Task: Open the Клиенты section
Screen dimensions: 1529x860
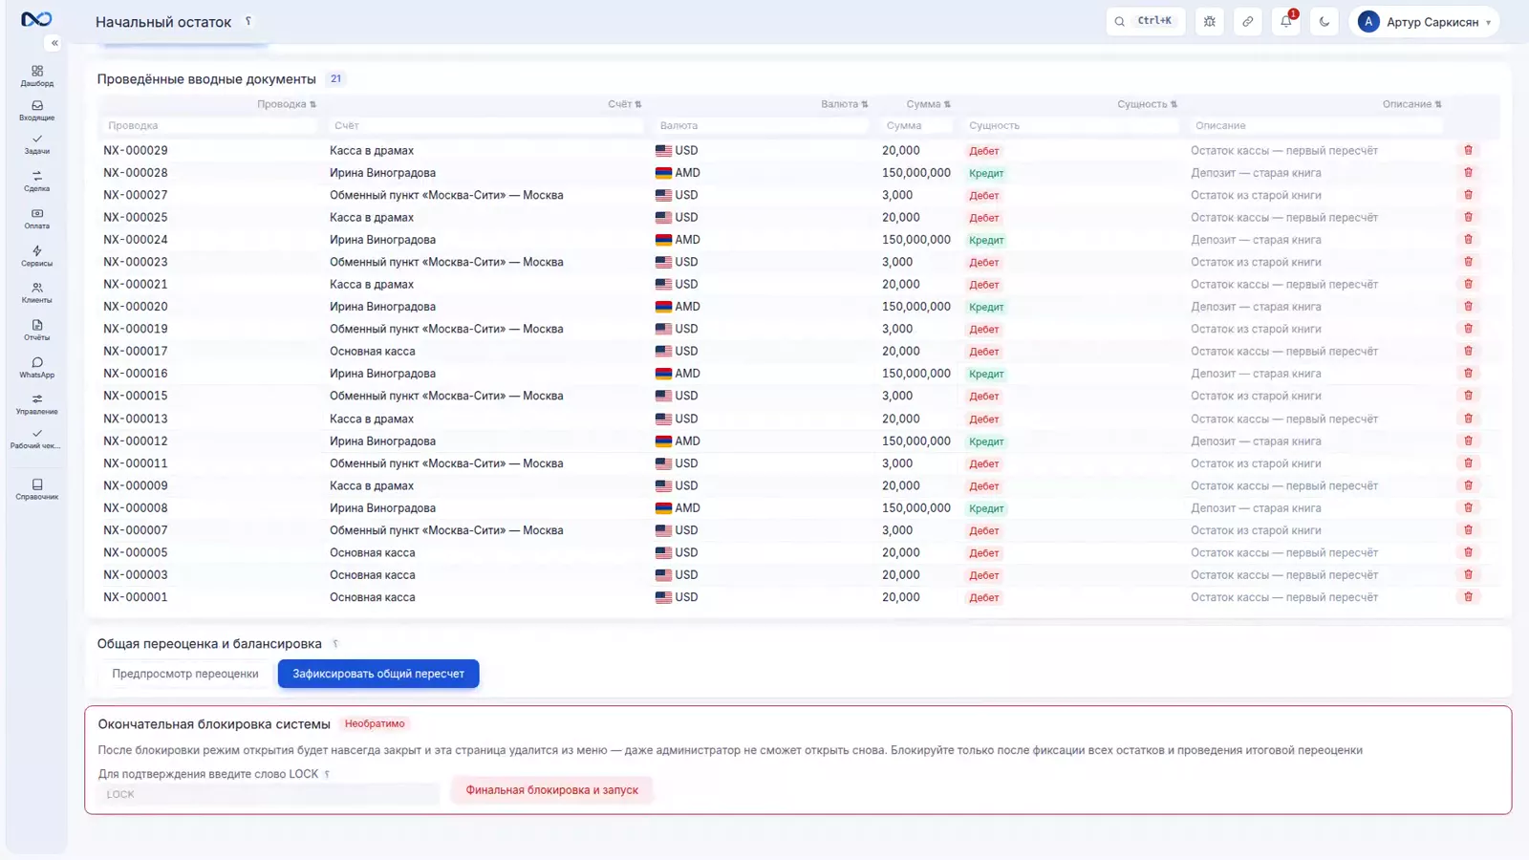Action: point(36,292)
